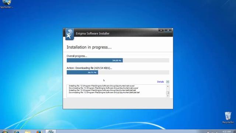Select log line 'Downloading file ...defs\def.dat'
The height and width of the screenshot is (133, 236).
coord(104,92)
